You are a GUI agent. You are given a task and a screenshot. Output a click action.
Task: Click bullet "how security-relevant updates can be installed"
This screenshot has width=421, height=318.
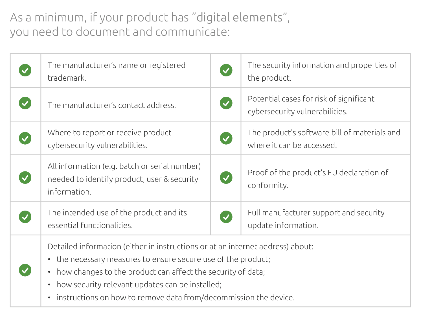coord(139,284)
